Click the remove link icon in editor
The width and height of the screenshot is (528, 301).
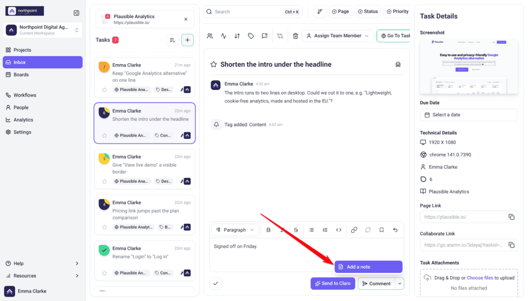tap(368, 230)
